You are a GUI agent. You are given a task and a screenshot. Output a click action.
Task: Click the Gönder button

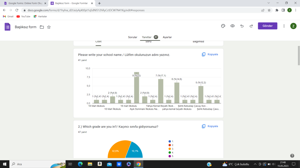point(267,26)
